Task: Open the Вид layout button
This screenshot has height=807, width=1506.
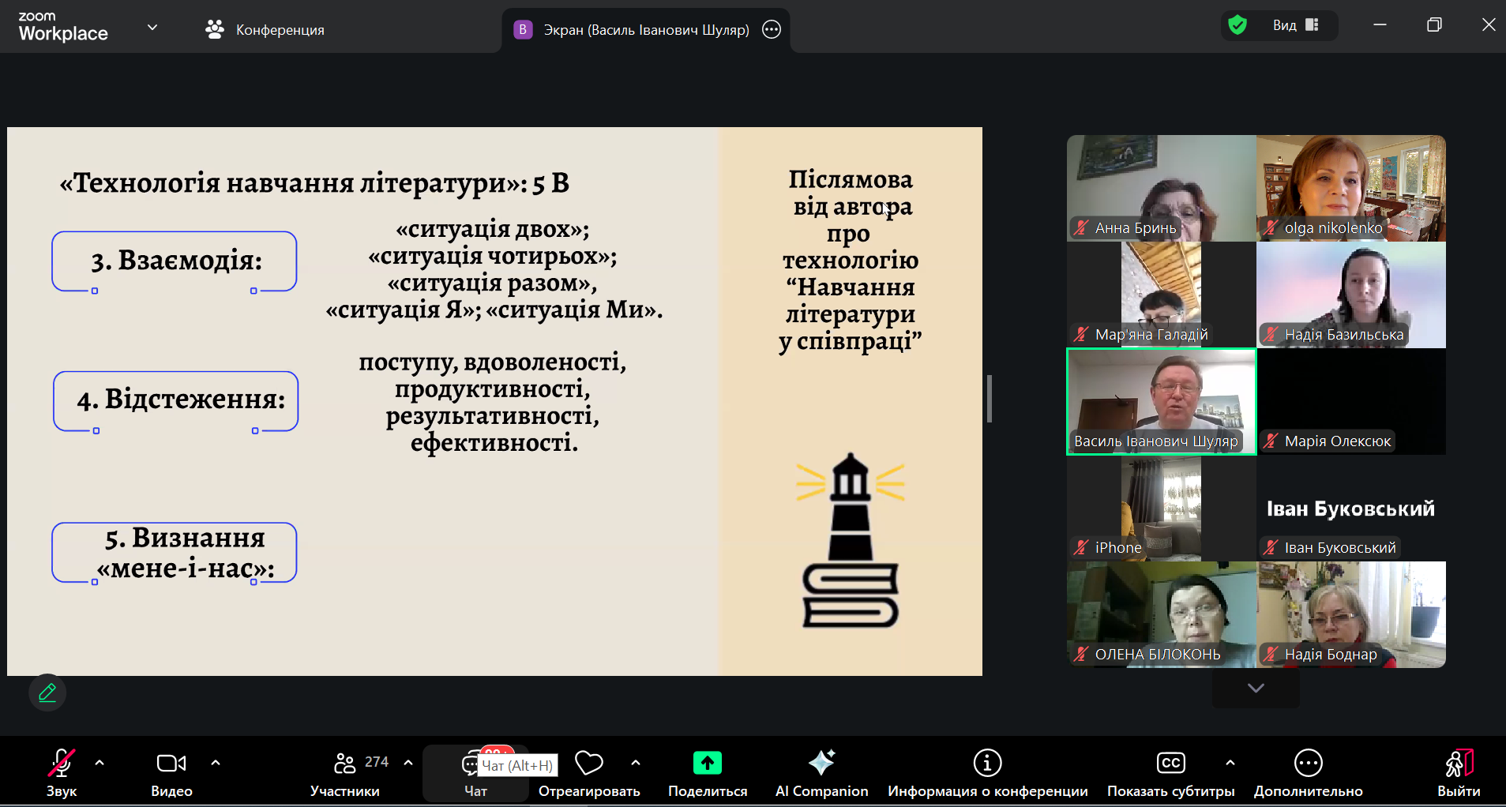Action: click(x=1295, y=25)
